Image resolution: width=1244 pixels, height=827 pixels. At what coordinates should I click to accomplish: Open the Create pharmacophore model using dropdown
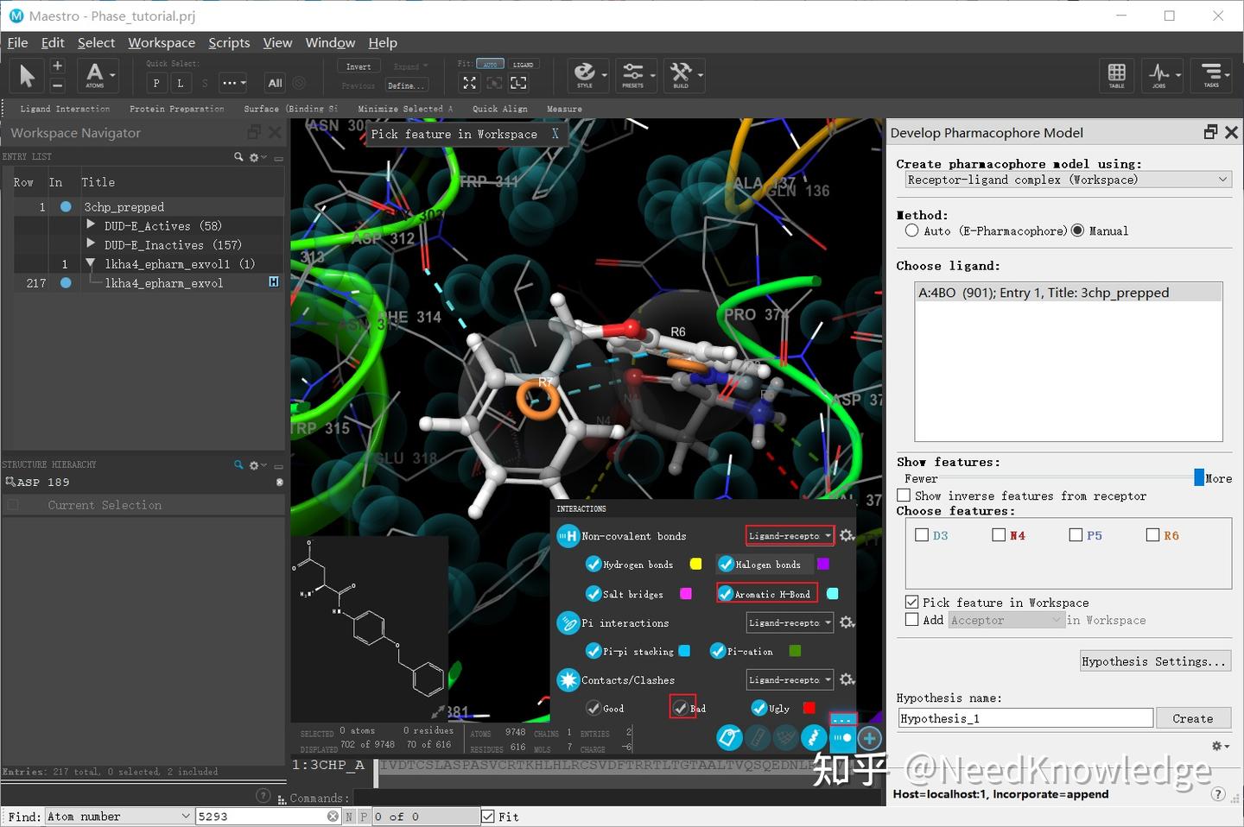pyautogui.click(x=1068, y=180)
